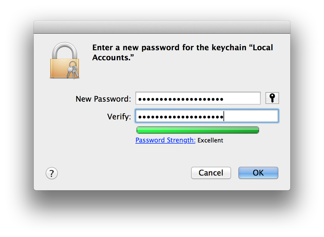Screen dimensions: 324x237
Task: Click the "New Password:" field label
Action: [103, 99]
